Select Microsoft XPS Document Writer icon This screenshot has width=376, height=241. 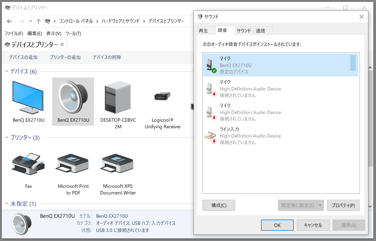tap(118, 163)
